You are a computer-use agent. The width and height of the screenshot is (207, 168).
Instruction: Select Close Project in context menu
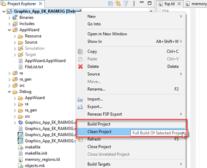click(99, 147)
